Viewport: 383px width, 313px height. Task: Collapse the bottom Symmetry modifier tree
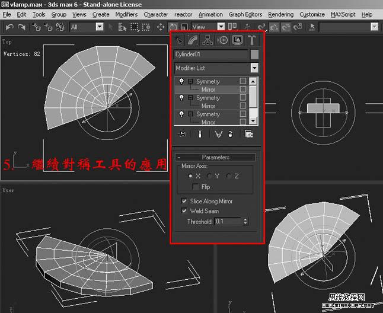click(190, 114)
